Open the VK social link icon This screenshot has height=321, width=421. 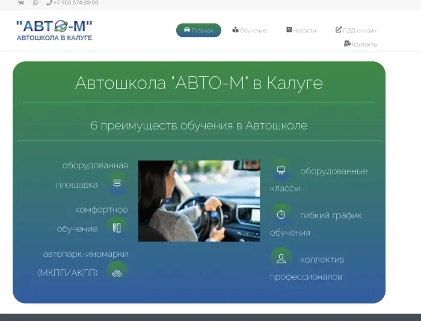[21, 2]
